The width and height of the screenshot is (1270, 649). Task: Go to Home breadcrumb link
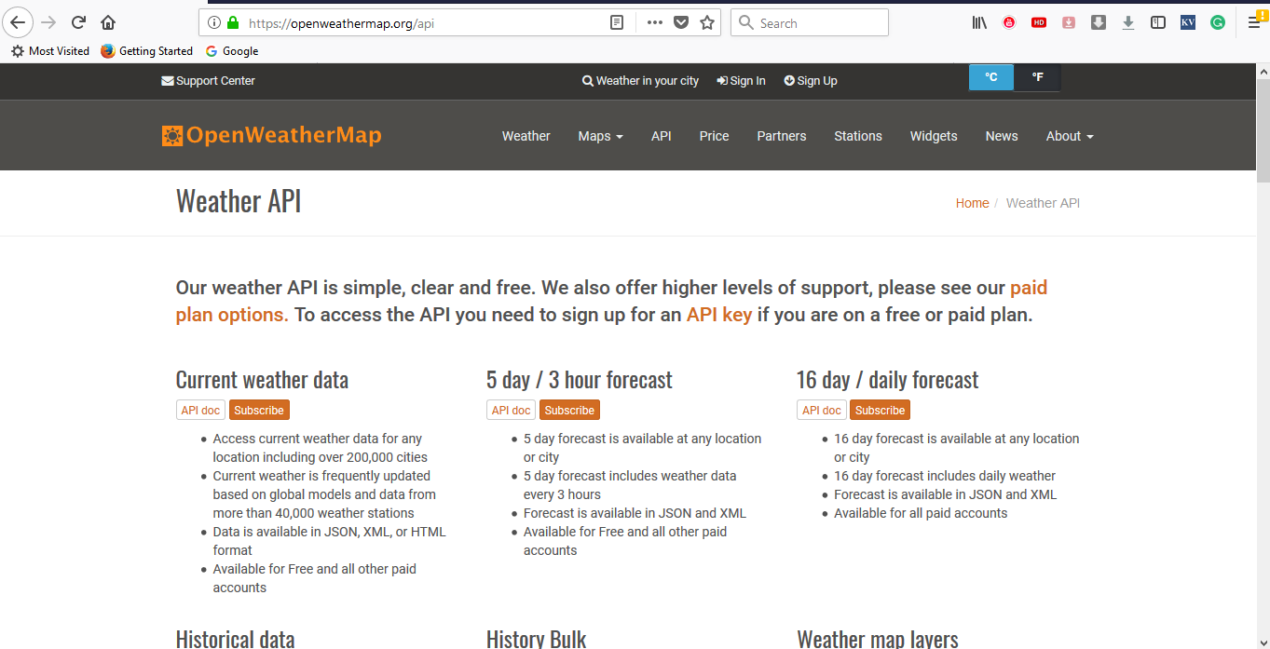[x=972, y=203]
